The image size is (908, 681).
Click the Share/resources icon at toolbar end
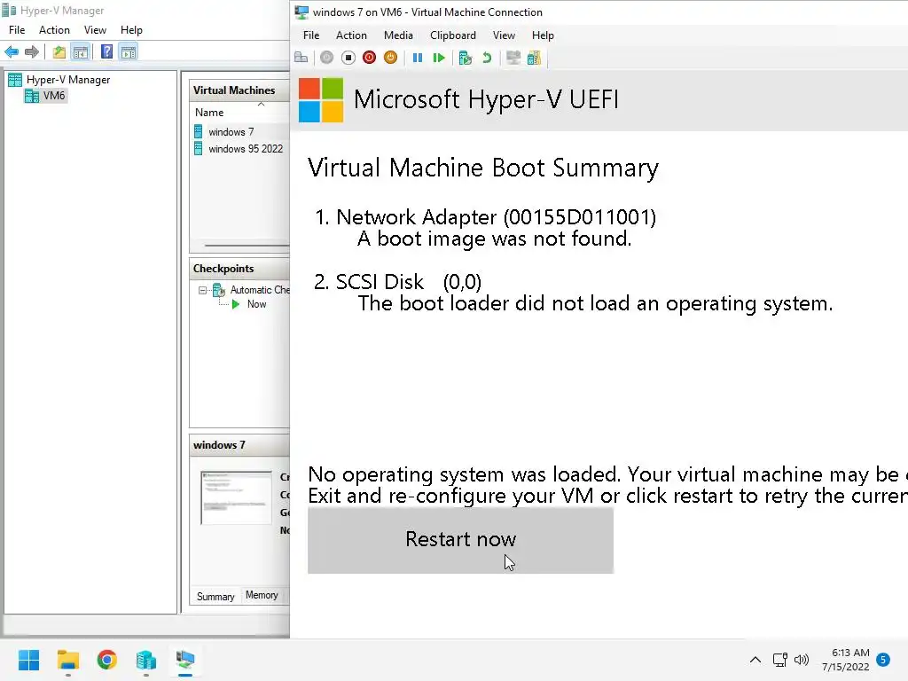534,58
